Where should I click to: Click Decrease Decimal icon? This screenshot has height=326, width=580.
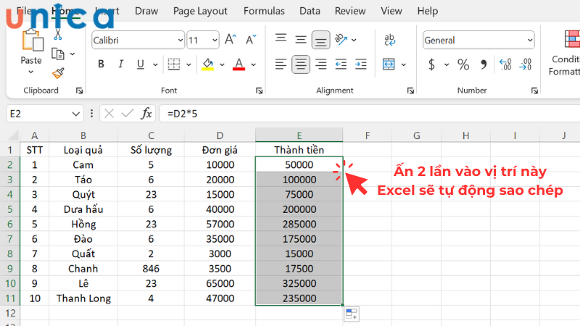click(525, 64)
